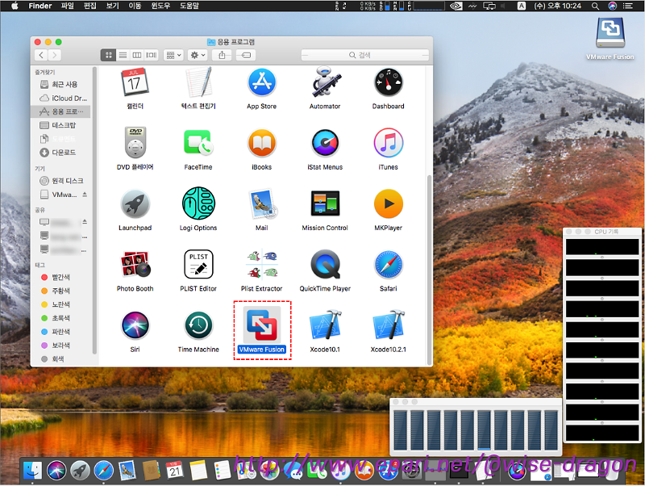Click the Edit Tags toolbar button
The height and width of the screenshot is (486, 645).
[x=246, y=55]
